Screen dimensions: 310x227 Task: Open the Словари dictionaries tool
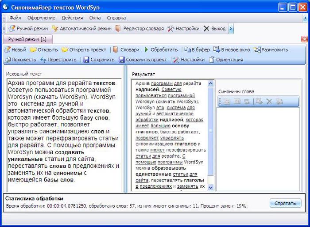point(116,50)
